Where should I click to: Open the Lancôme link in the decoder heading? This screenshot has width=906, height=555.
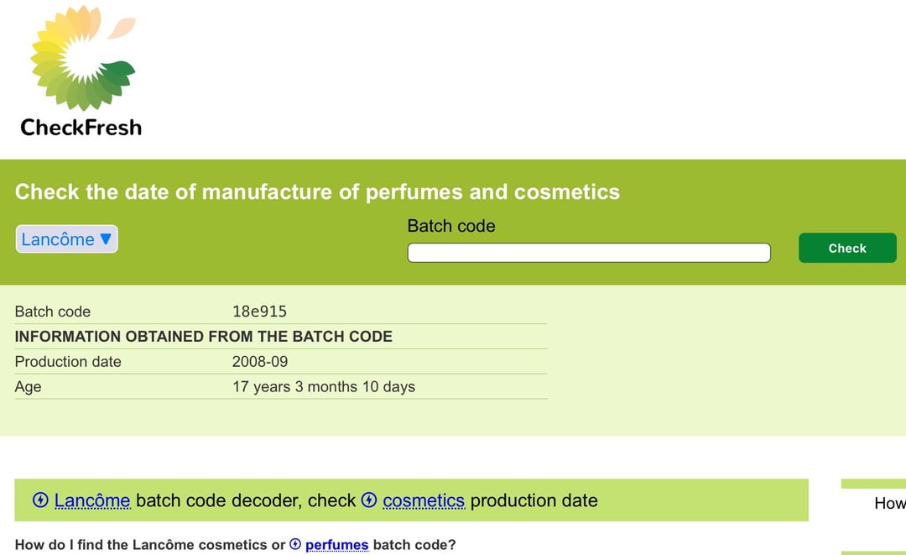(92, 501)
